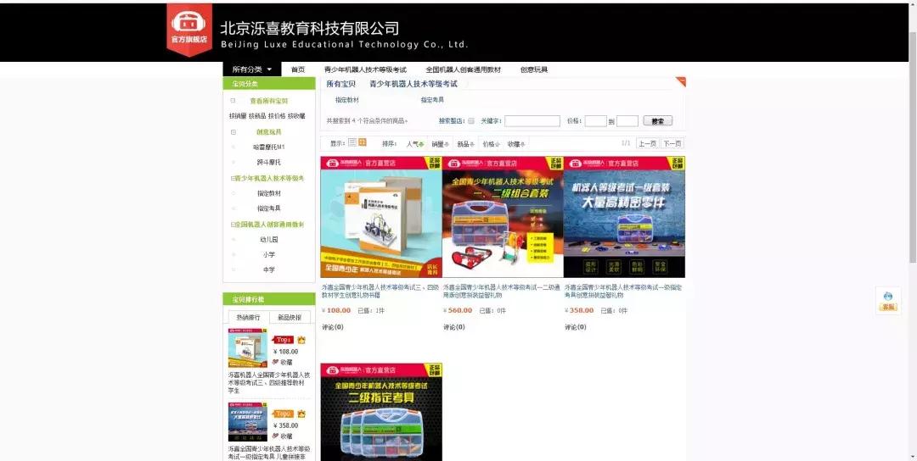This screenshot has width=917, height=461.
Task: Select the 新品快报 tab
Action: (290, 318)
